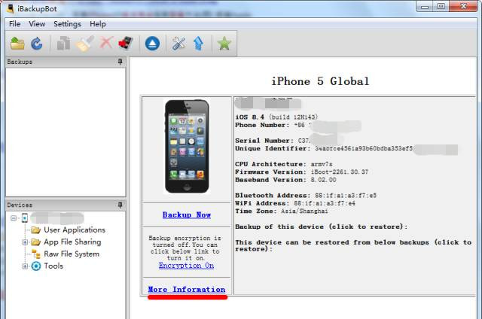Open the File menu
The height and width of the screenshot is (319, 482).
click(15, 24)
